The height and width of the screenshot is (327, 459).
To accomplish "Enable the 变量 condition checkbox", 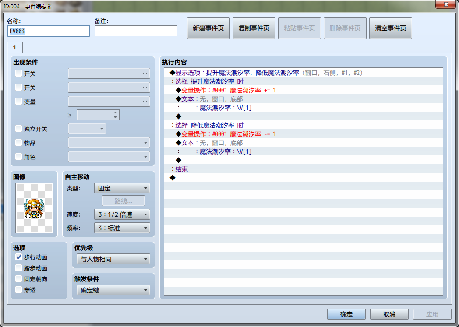I will pyautogui.click(x=18, y=102).
